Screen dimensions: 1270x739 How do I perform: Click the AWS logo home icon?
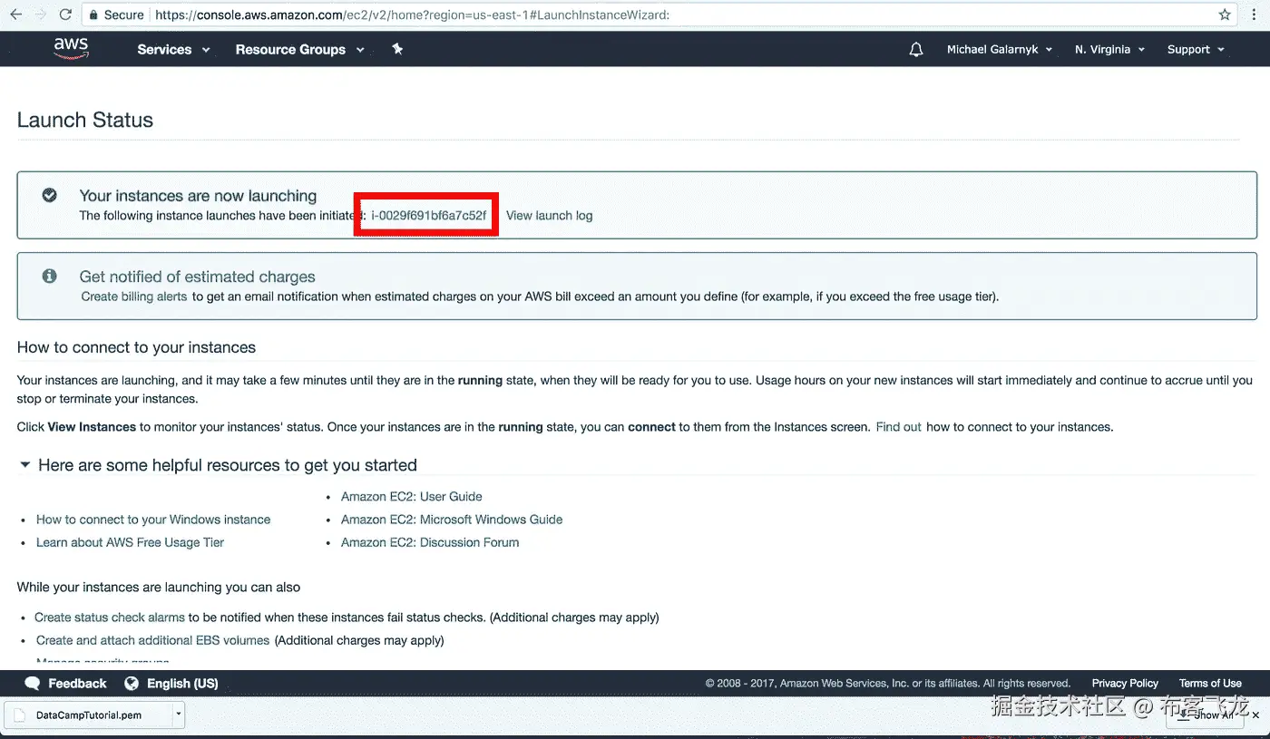click(x=71, y=48)
